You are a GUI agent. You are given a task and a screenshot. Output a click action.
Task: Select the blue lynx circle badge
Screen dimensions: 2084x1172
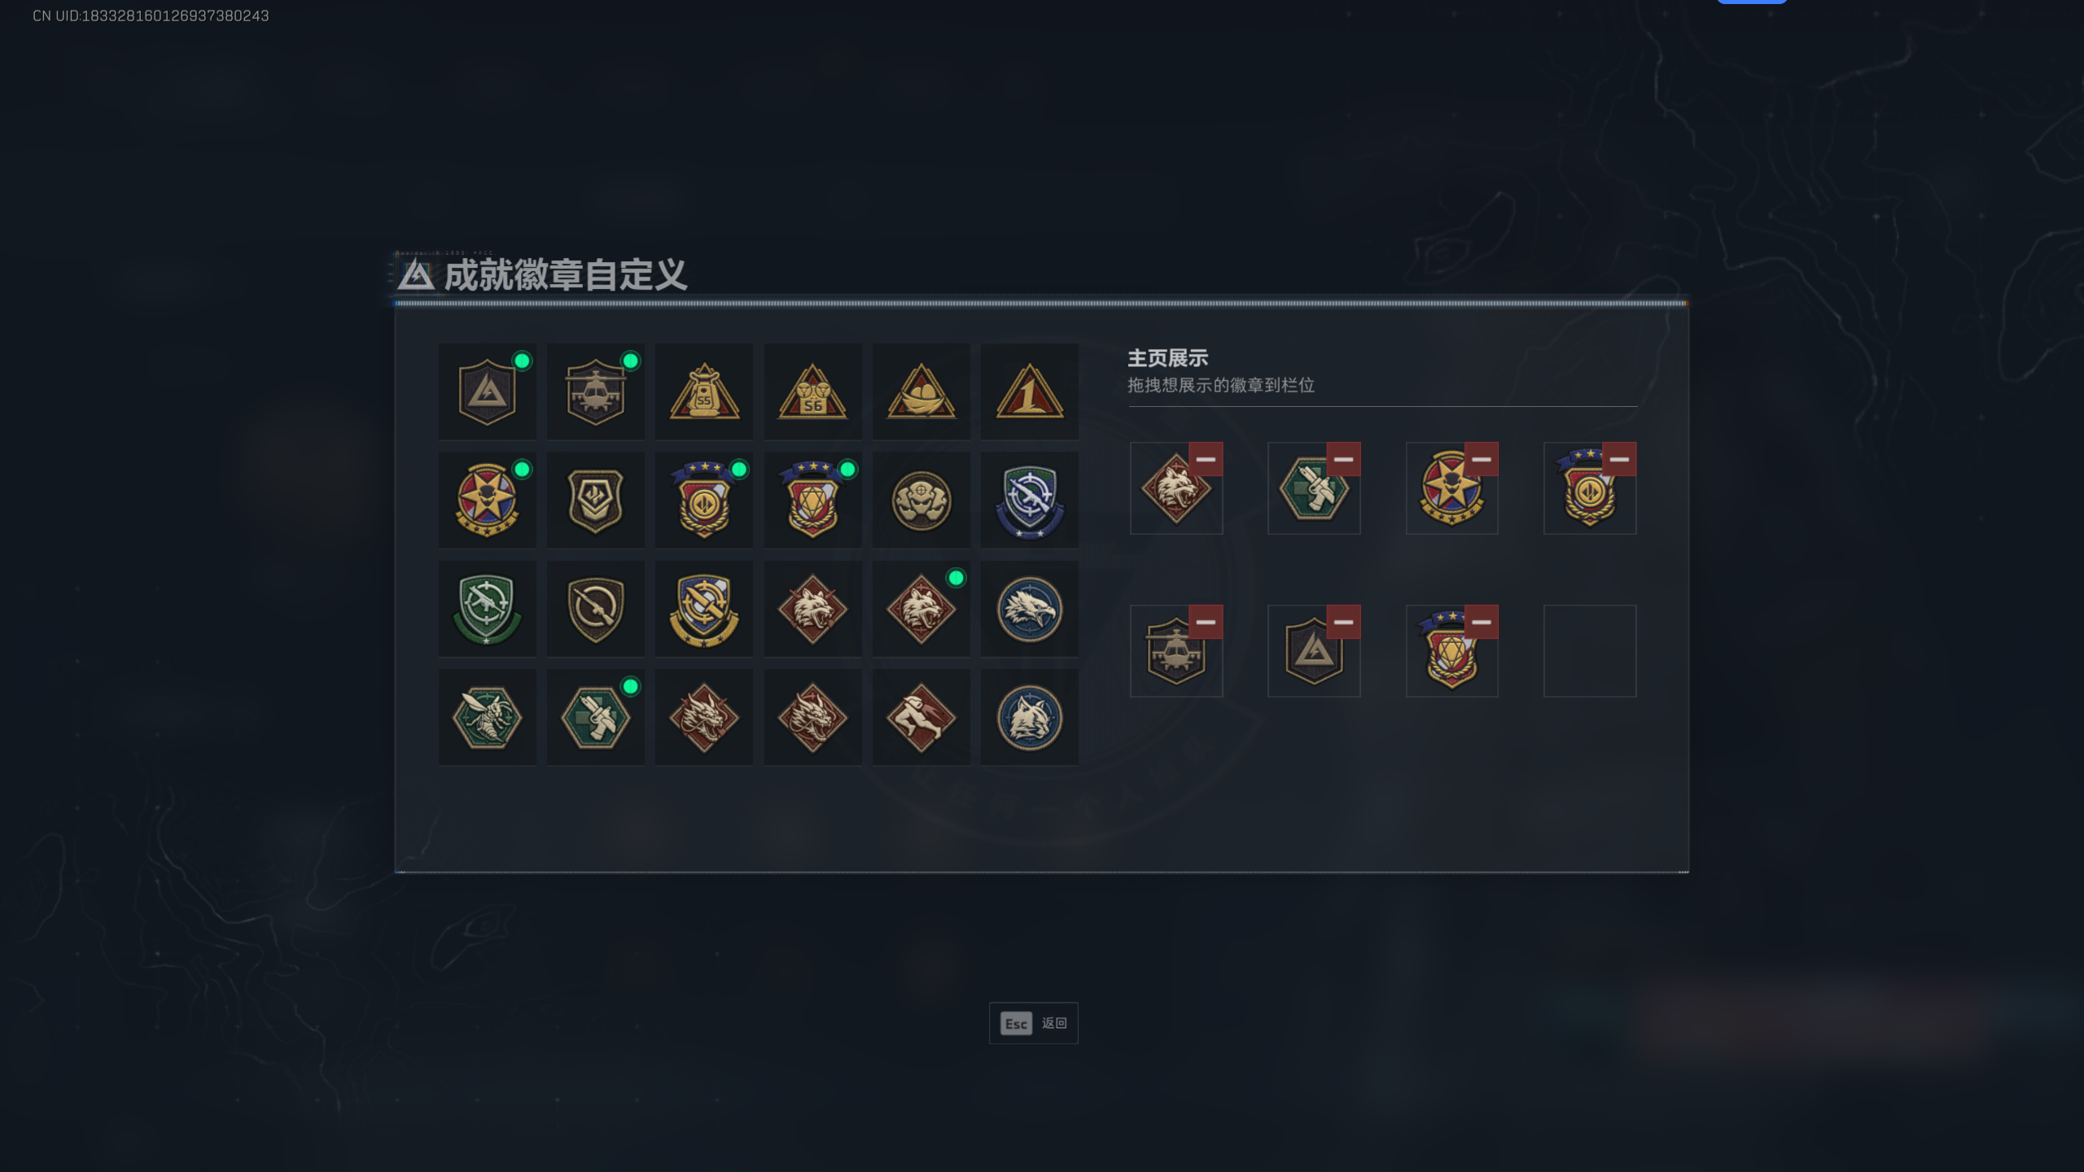[x=1030, y=717]
